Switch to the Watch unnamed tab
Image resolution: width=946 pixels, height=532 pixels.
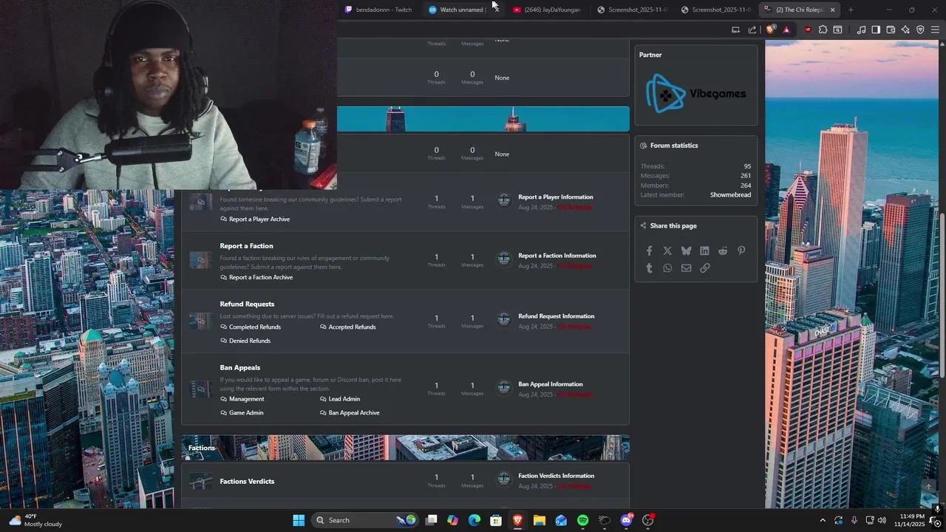tap(458, 10)
